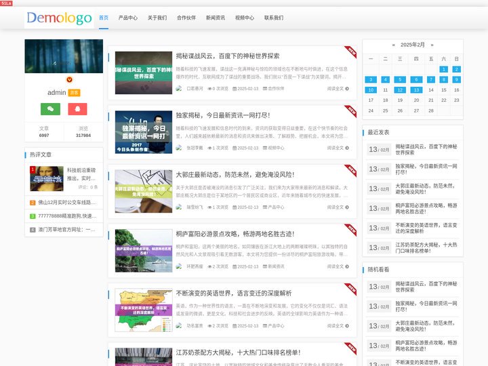The width and height of the screenshot is (488, 366).
Task: Click author avatar icon of 大郭庄 article
Action: (x=179, y=207)
